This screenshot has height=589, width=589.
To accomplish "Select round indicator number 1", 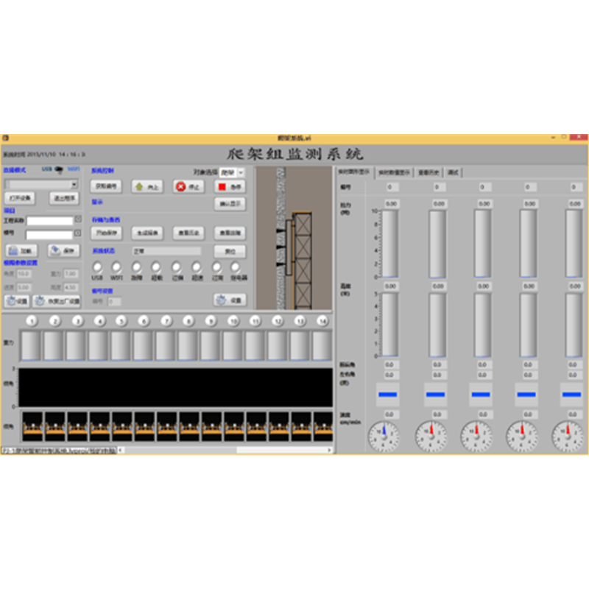I will pyautogui.click(x=32, y=321).
